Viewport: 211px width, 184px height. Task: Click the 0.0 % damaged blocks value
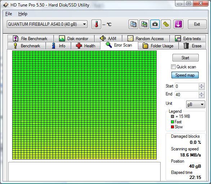coord(196,142)
